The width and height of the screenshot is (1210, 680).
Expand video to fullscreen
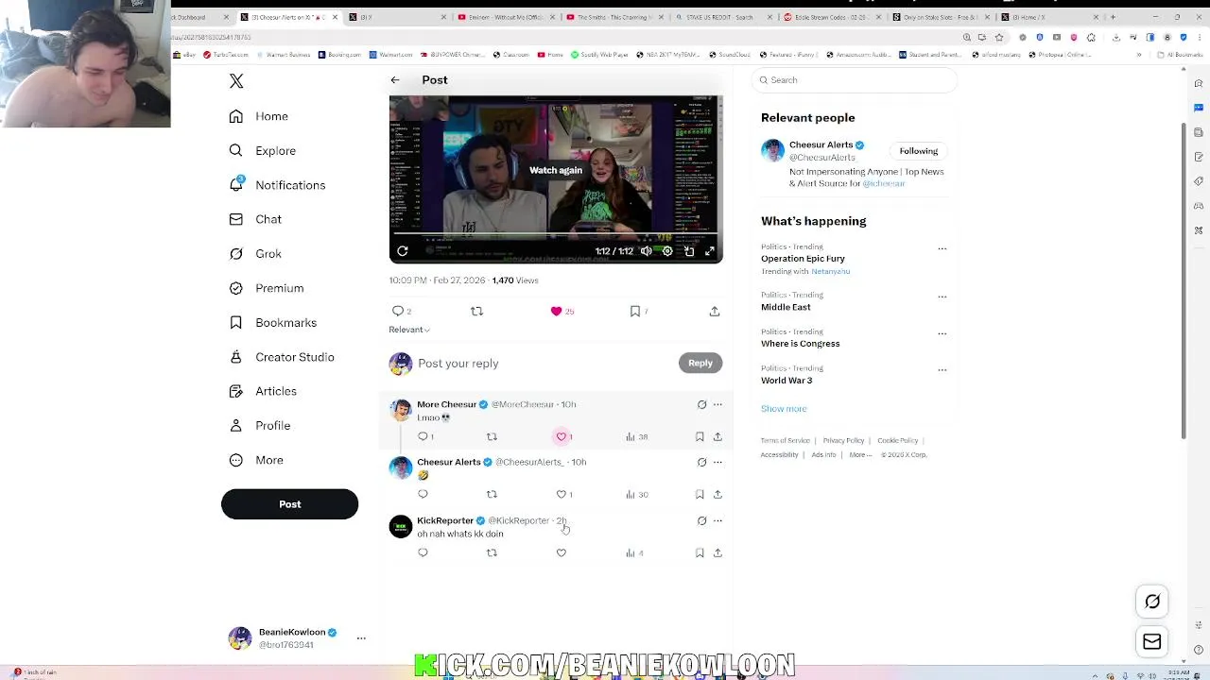click(710, 251)
